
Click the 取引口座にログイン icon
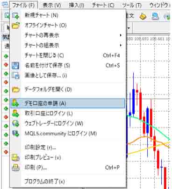15,114
